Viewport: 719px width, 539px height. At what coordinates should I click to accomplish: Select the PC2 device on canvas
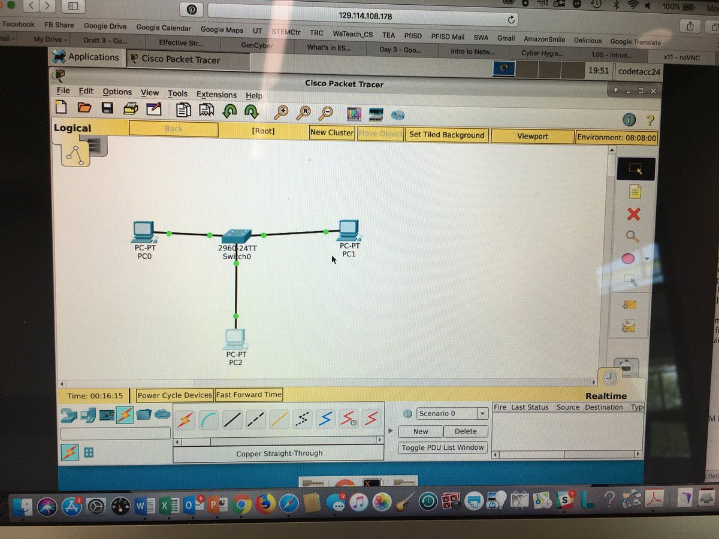coord(235,339)
